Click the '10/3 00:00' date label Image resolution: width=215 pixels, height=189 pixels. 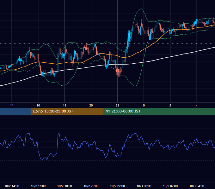pos(144,186)
